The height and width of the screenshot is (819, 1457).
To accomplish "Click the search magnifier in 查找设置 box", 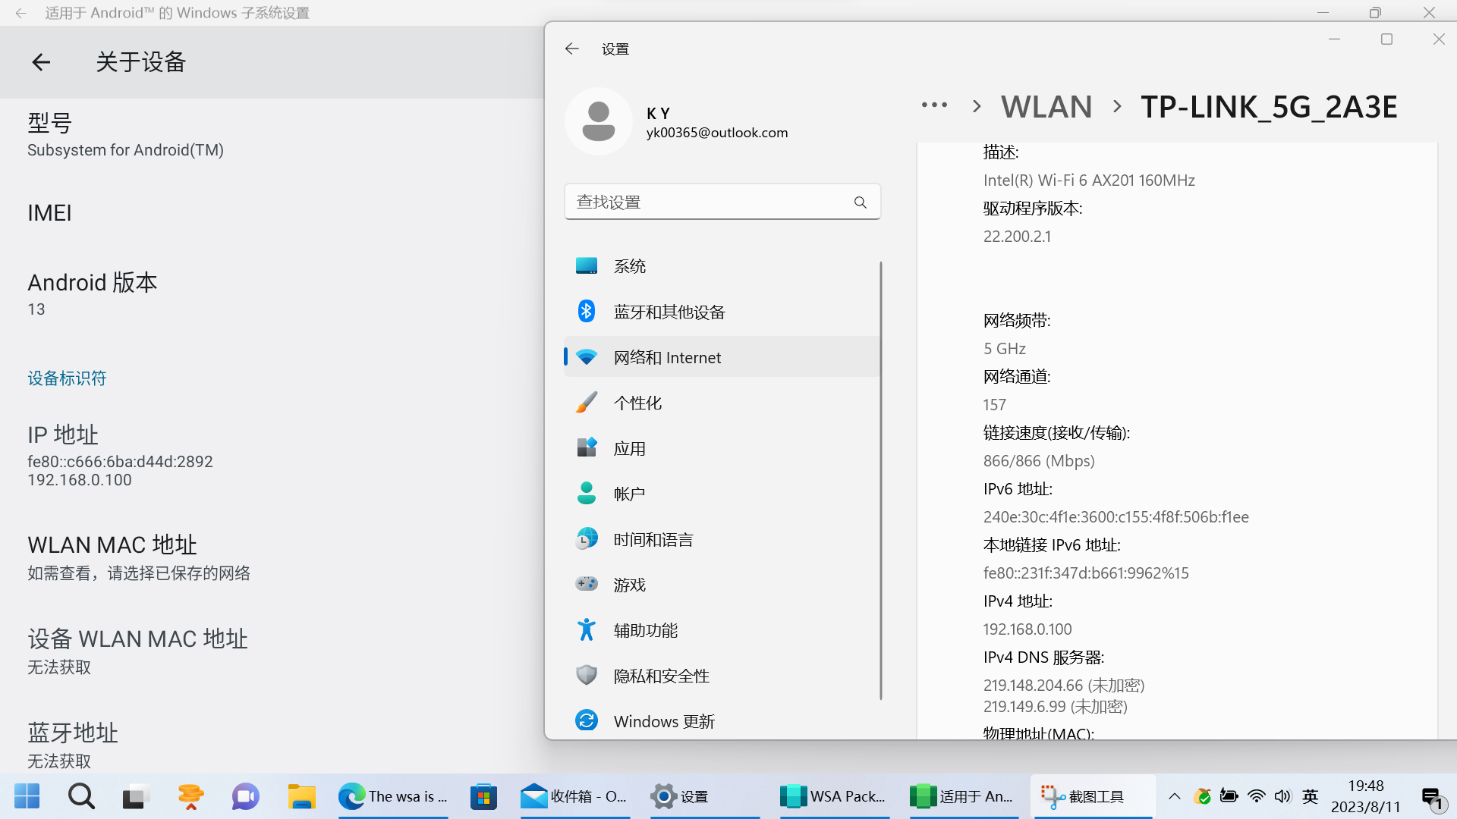I will coord(860,202).
